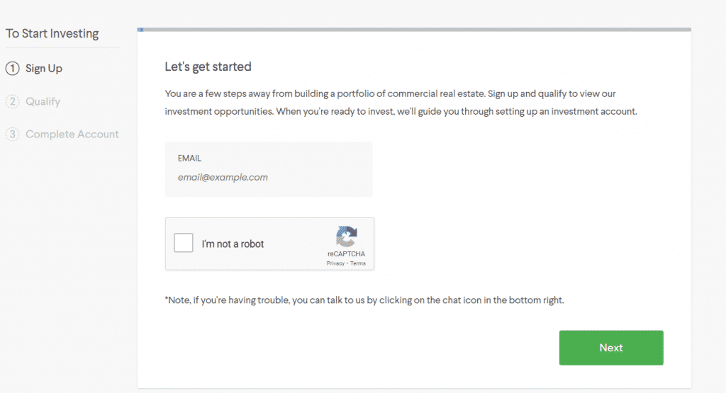Click the EMAIL field label
The height and width of the screenshot is (393, 726).
tap(189, 158)
